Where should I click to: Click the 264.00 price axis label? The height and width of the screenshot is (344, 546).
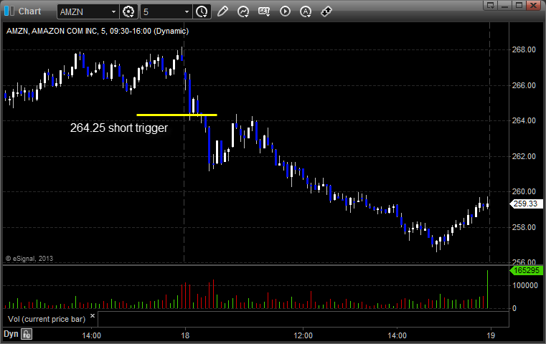(524, 120)
